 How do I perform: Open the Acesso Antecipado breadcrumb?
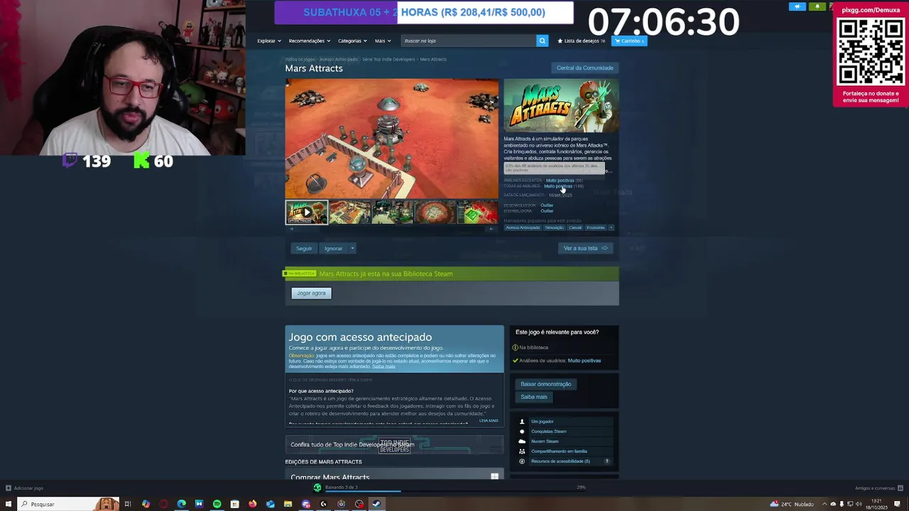click(338, 60)
